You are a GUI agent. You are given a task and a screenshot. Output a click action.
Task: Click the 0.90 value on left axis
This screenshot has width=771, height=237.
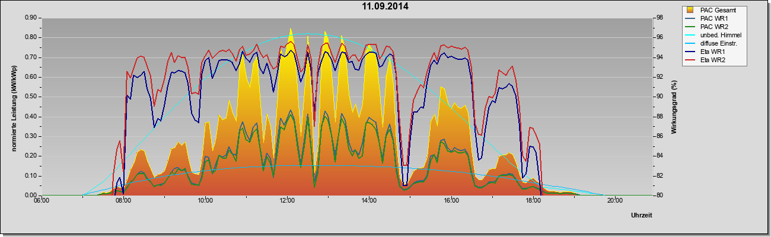31,18
